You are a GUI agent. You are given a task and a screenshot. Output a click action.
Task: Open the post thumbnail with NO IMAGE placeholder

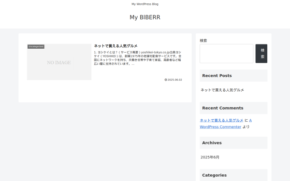[59, 62]
